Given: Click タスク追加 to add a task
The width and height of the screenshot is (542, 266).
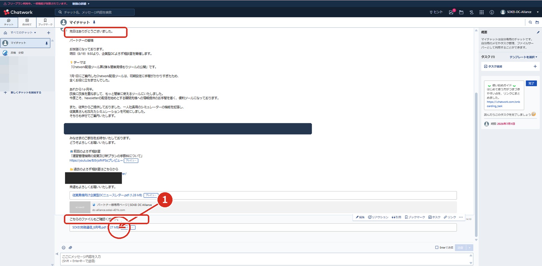Looking at the screenshot, I should point(493,66).
